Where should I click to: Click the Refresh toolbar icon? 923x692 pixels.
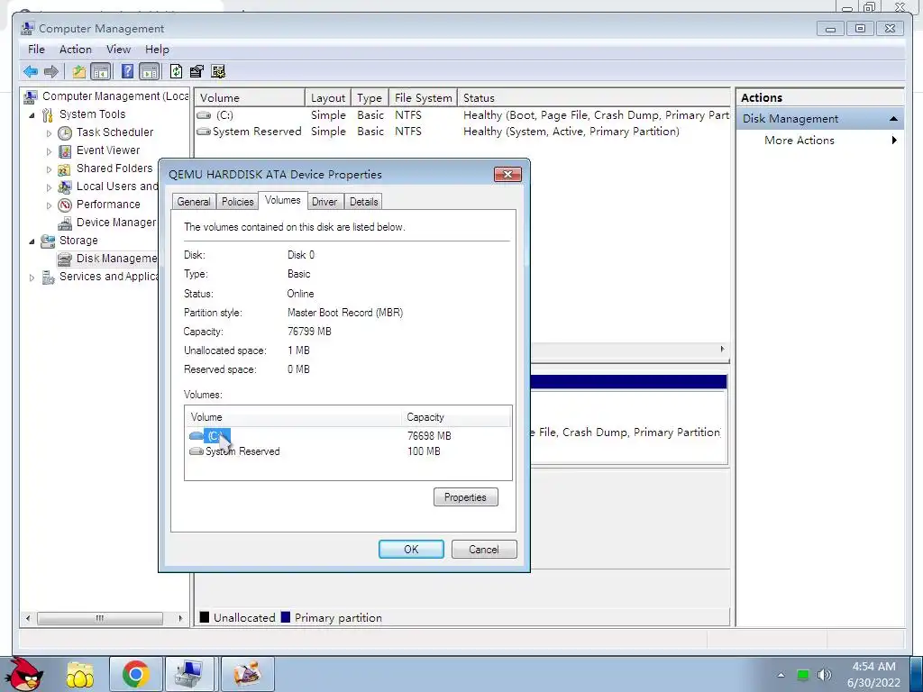point(176,72)
